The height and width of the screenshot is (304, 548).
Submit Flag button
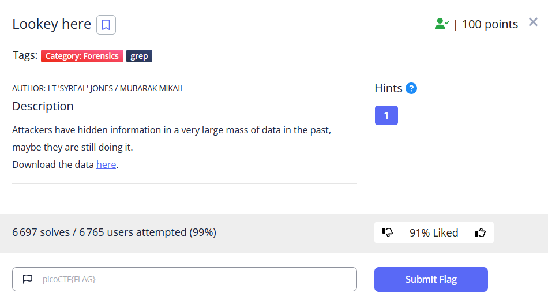[431, 280]
